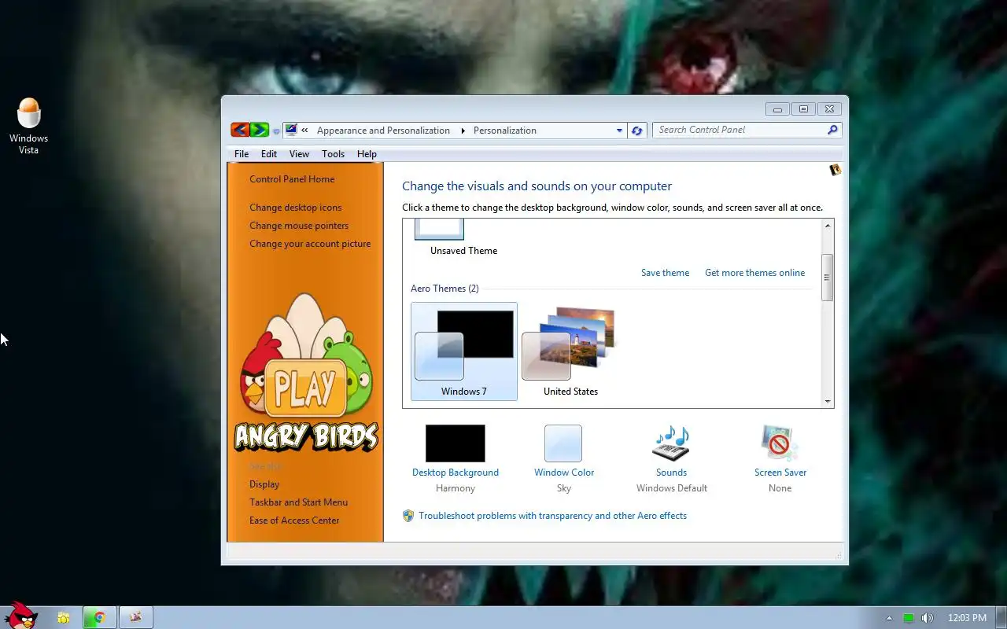Click the Aero Themes (2) group header
1007x629 pixels.
[444, 289]
